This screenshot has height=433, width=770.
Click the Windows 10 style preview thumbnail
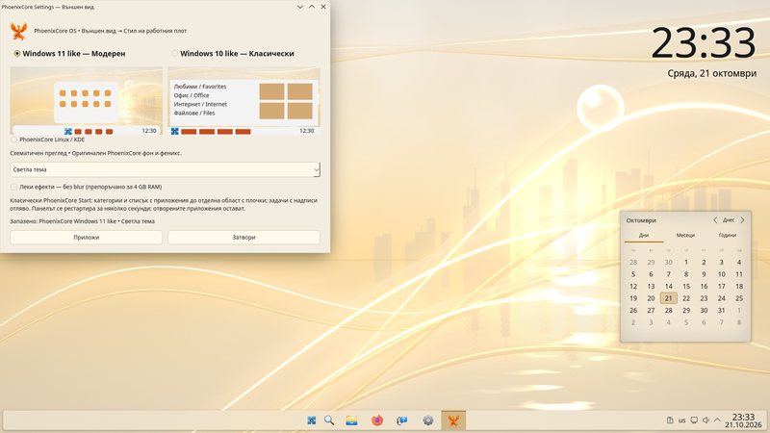[244, 101]
